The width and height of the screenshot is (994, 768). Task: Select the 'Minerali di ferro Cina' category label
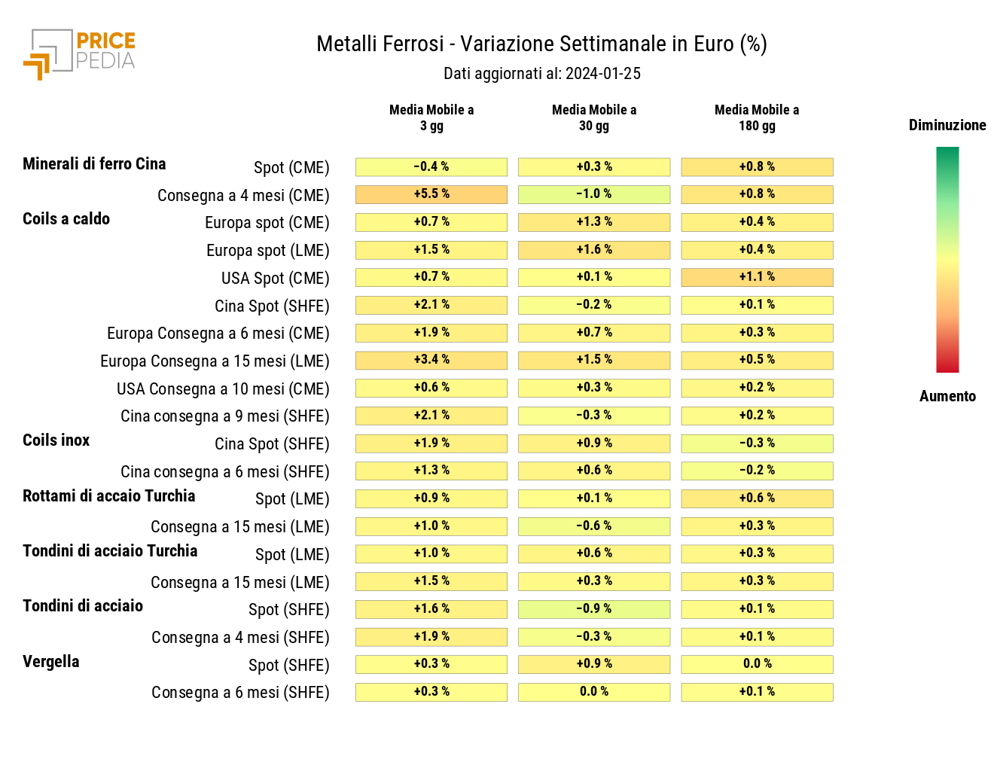coord(94,164)
